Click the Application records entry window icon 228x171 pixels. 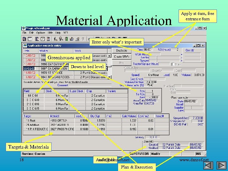click(25, 46)
